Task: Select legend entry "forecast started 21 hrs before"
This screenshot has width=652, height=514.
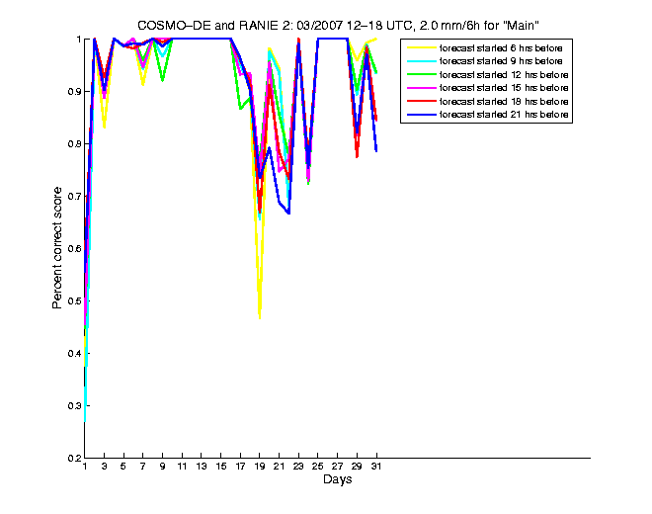Action: point(504,115)
